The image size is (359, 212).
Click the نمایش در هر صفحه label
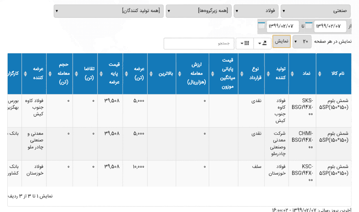coord(333,41)
